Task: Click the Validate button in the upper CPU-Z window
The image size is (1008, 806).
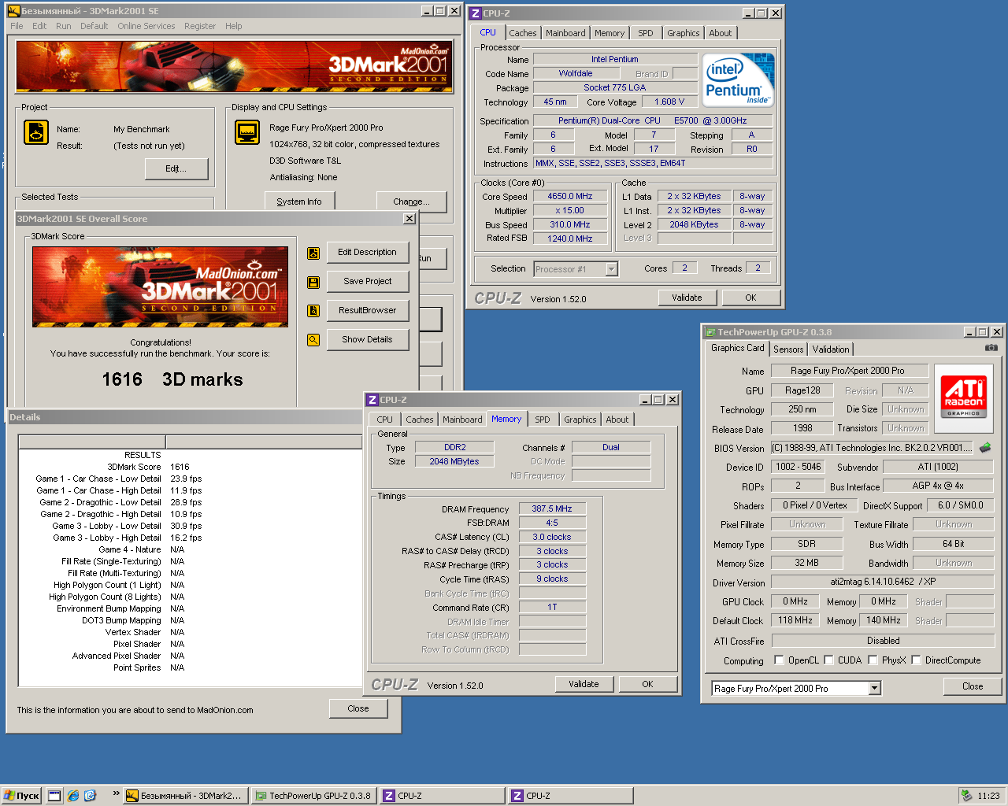Action: 687,298
